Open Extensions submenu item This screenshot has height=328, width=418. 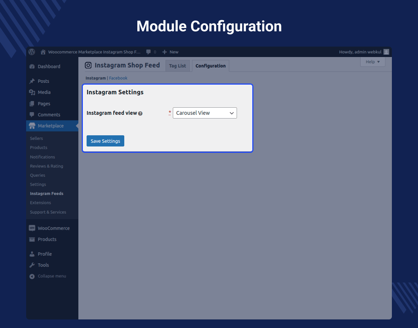tap(41, 203)
